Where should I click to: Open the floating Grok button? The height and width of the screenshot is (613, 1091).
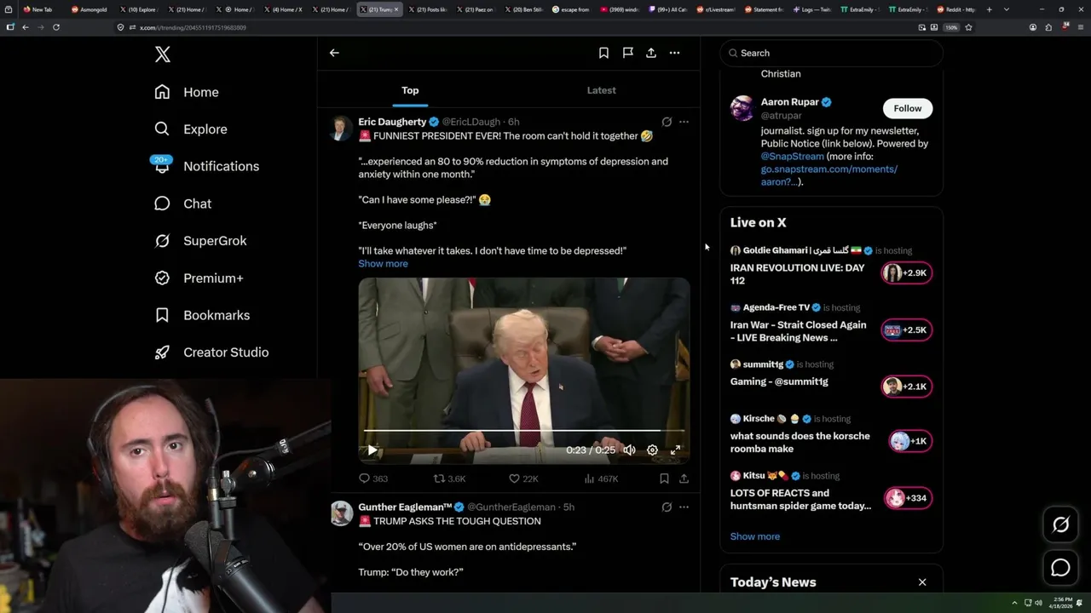pyautogui.click(x=1061, y=525)
